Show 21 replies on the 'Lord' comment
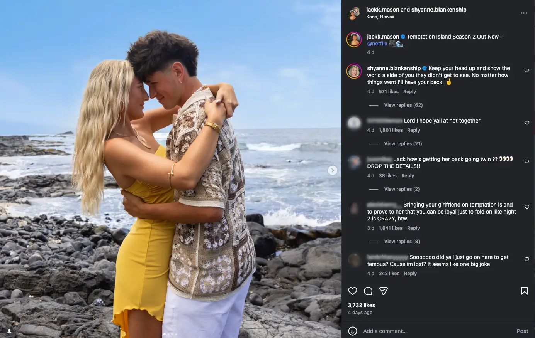This screenshot has height=338, width=535. pos(403,143)
